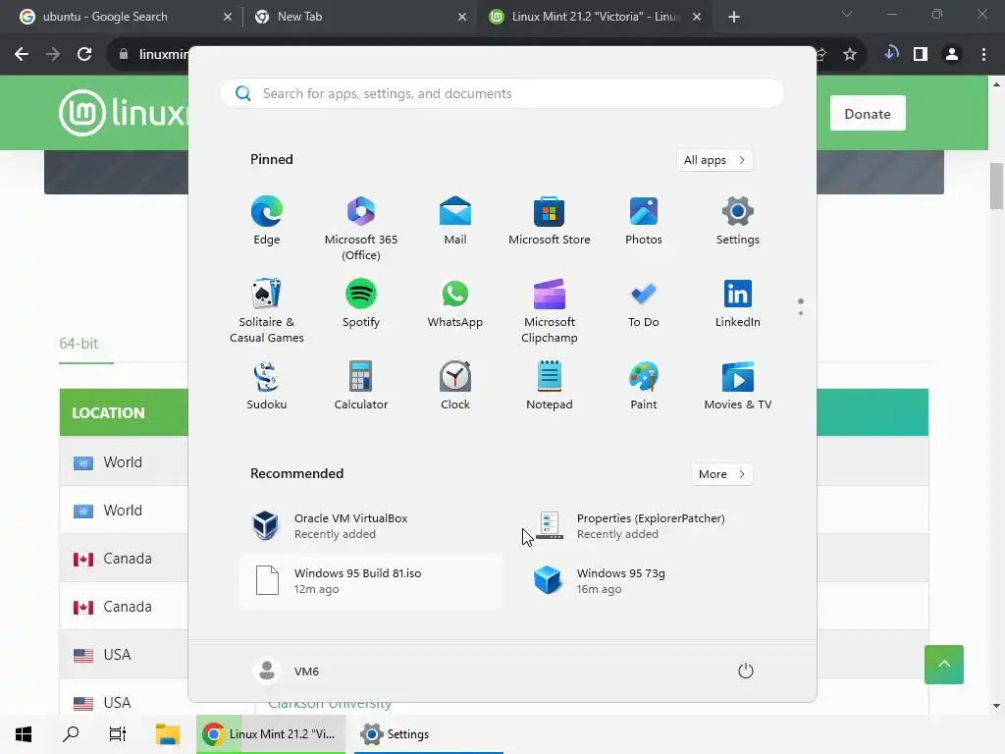Open the Clock app
This screenshot has height=754, width=1005.
(x=455, y=385)
